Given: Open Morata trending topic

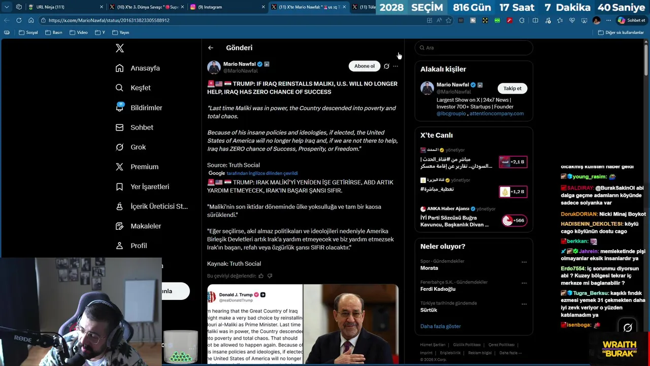Looking at the screenshot, I should coord(429,268).
